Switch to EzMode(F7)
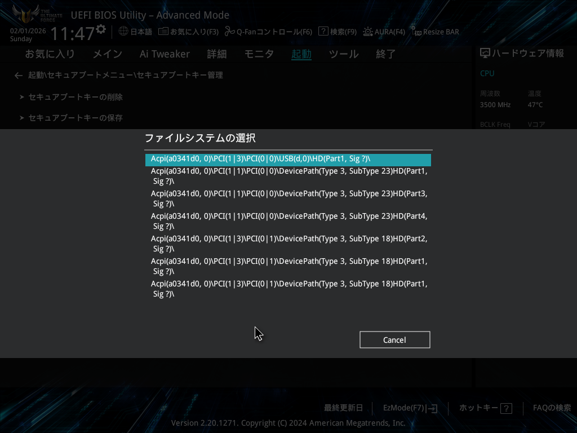 coord(410,408)
